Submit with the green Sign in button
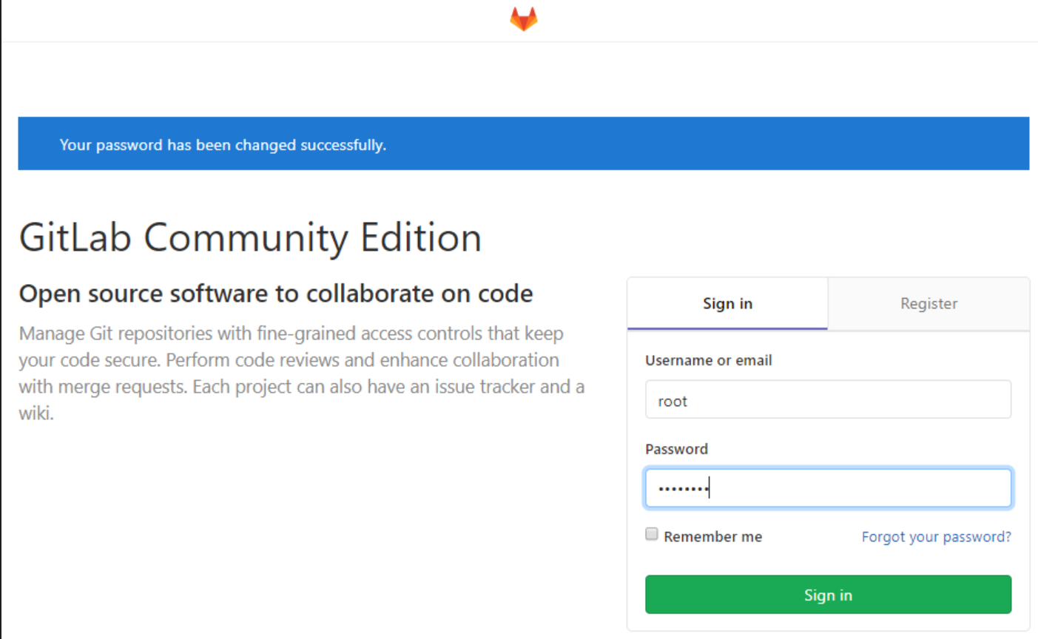 pyautogui.click(x=828, y=595)
